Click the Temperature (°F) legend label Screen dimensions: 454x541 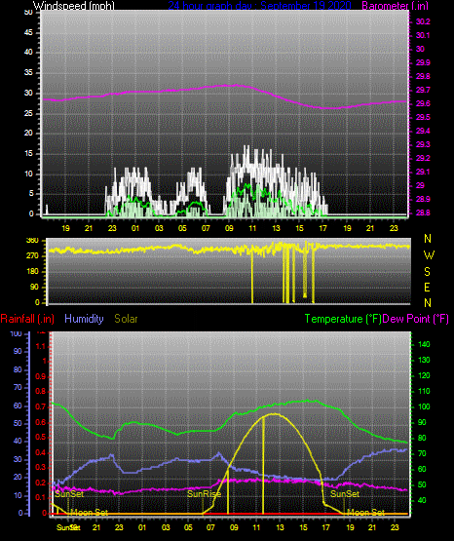[x=343, y=319]
